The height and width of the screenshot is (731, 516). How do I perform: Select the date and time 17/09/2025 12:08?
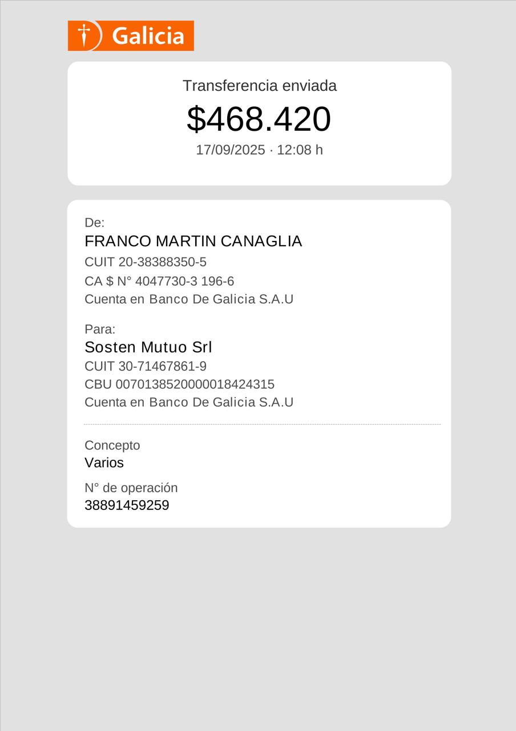[x=259, y=150]
